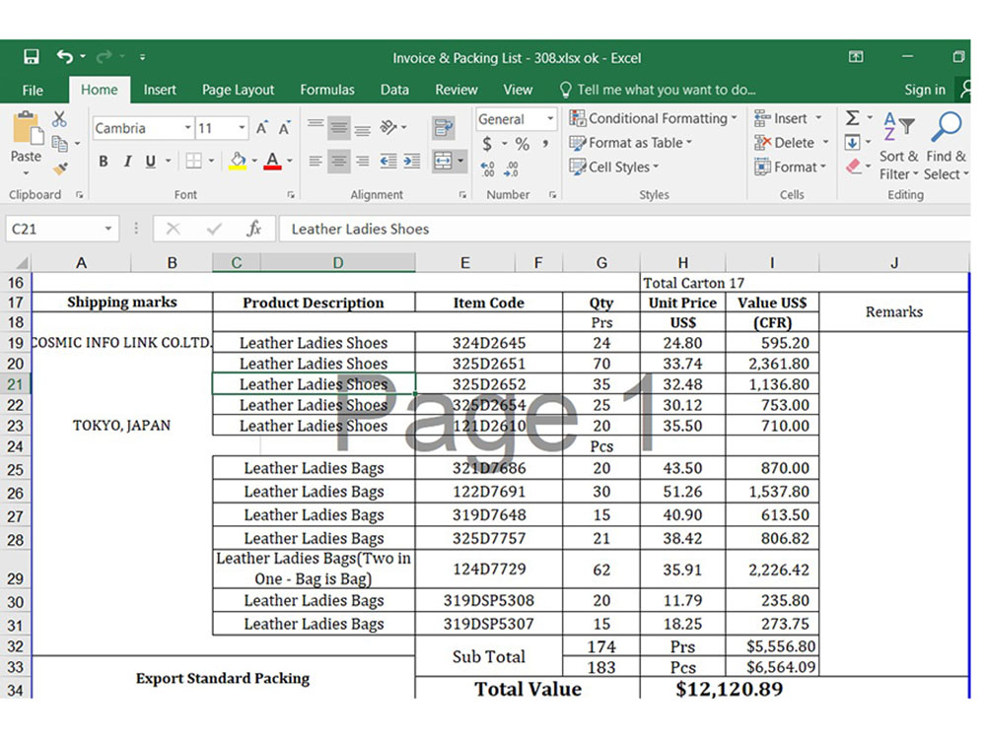Click the Accounting dollar format icon
Image resolution: width=986 pixels, height=739 pixels.
click(487, 144)
